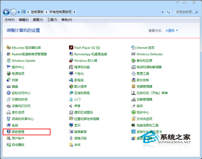202x159 pixels.
Task: Open the 通知区域图标 link
Action: pyautogui.click(x=83, y=112)
